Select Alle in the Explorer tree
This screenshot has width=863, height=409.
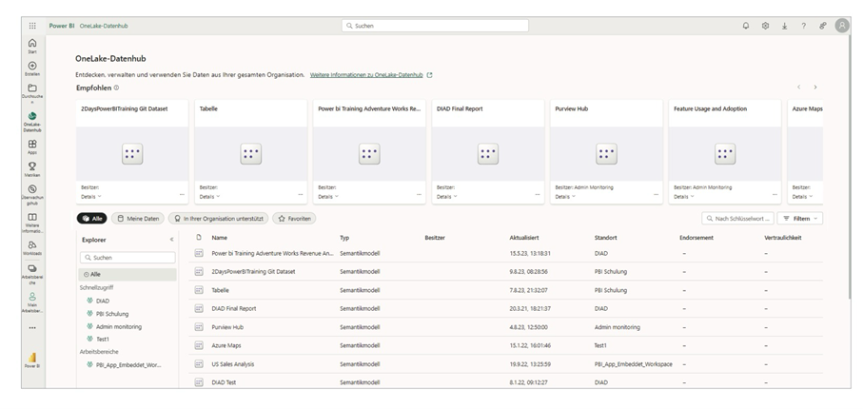coord(127,274)
